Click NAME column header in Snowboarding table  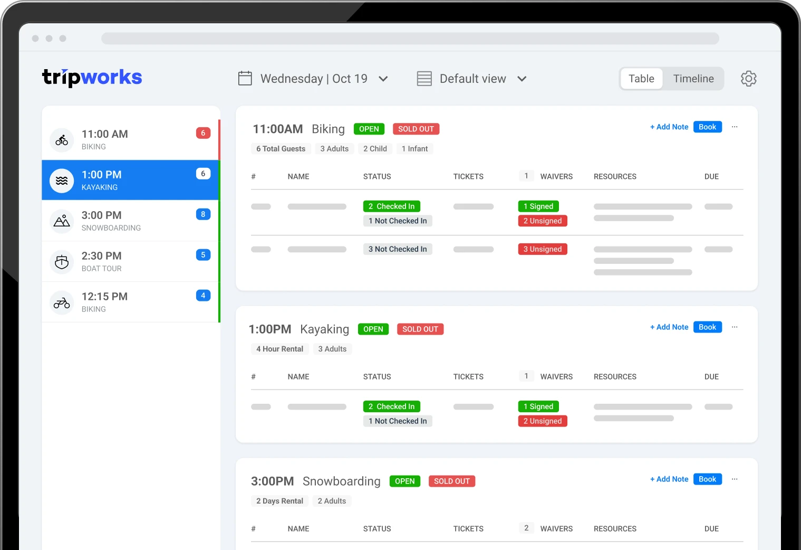tap(298, 529)
